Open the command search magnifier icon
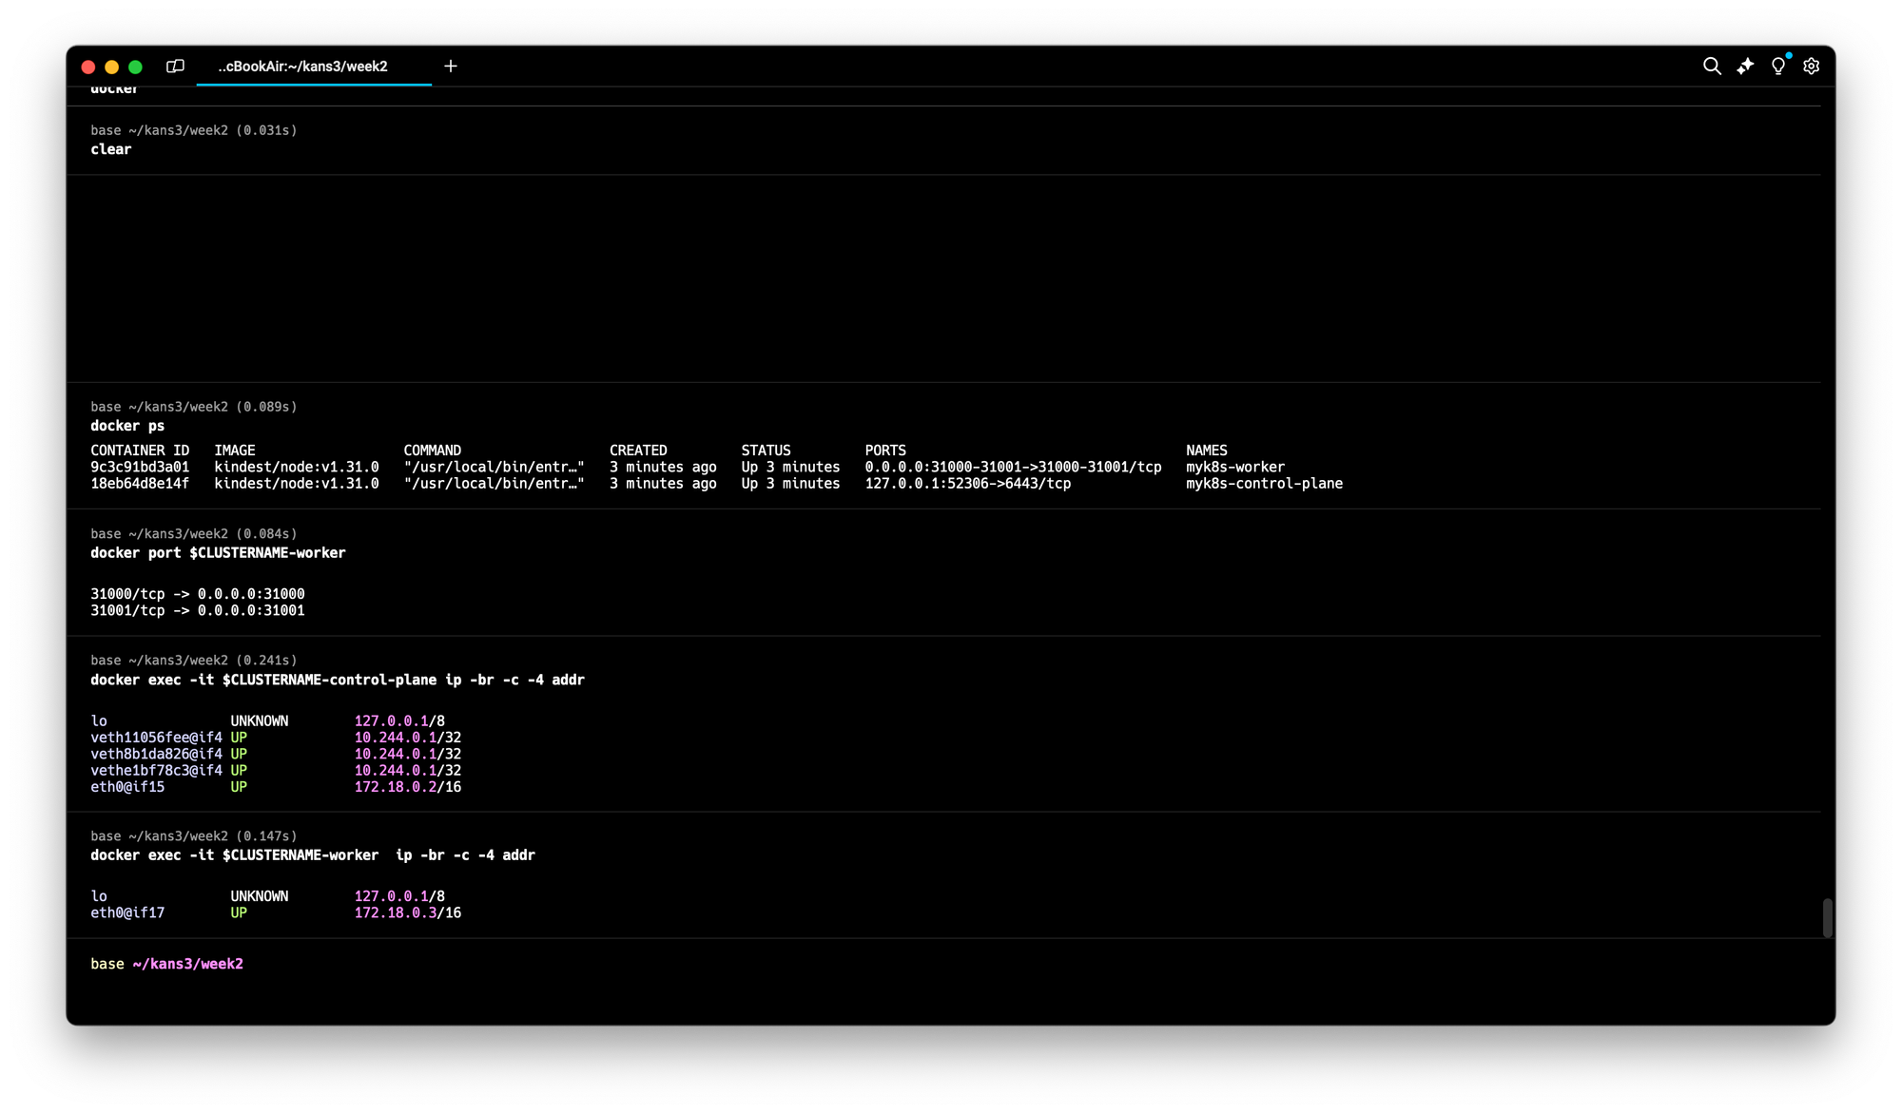Screen dimensions: 1902x1113 pyautogui.click(x=1712, y=67)
